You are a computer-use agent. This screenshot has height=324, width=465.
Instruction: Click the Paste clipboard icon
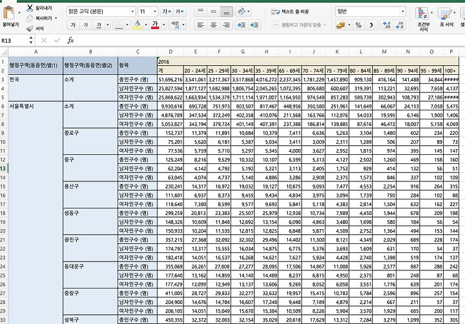tap(9, 13)
